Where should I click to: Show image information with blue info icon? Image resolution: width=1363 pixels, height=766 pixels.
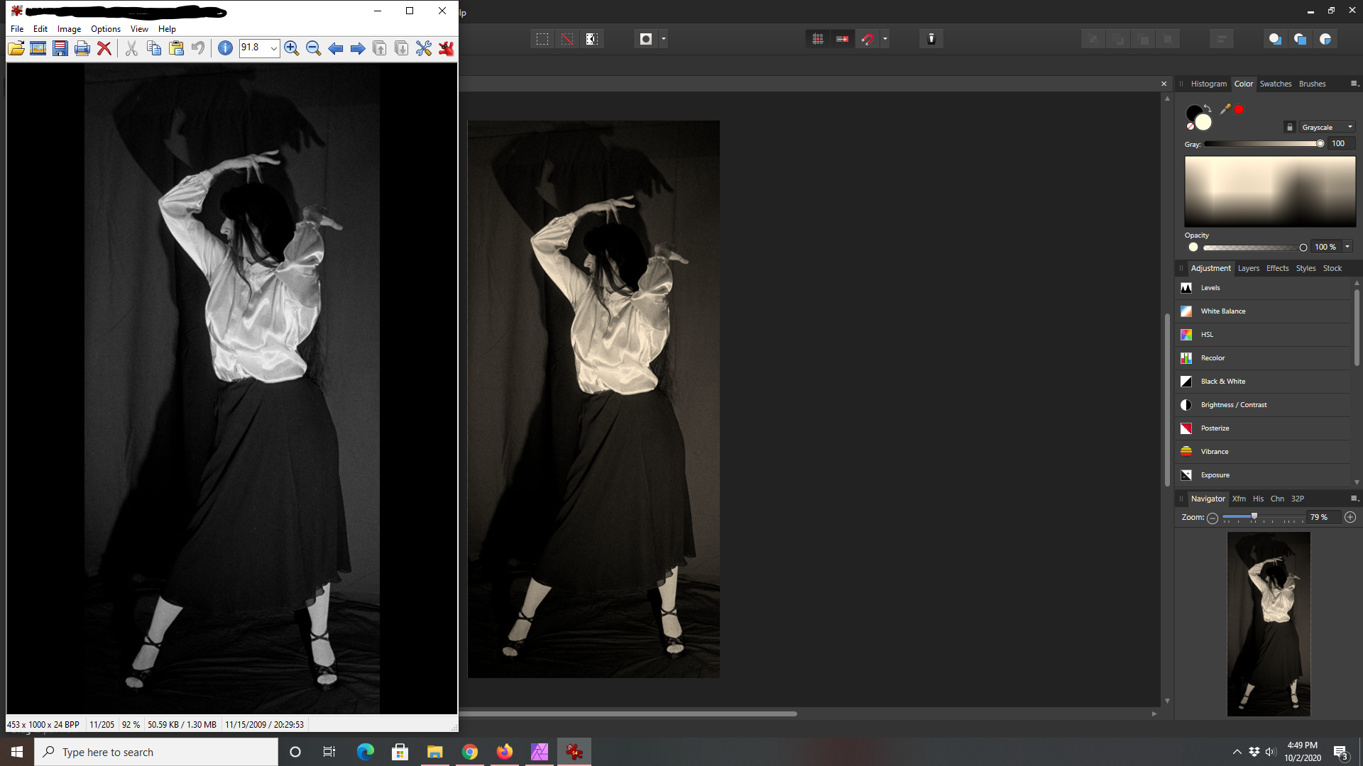tap(225, 48)
